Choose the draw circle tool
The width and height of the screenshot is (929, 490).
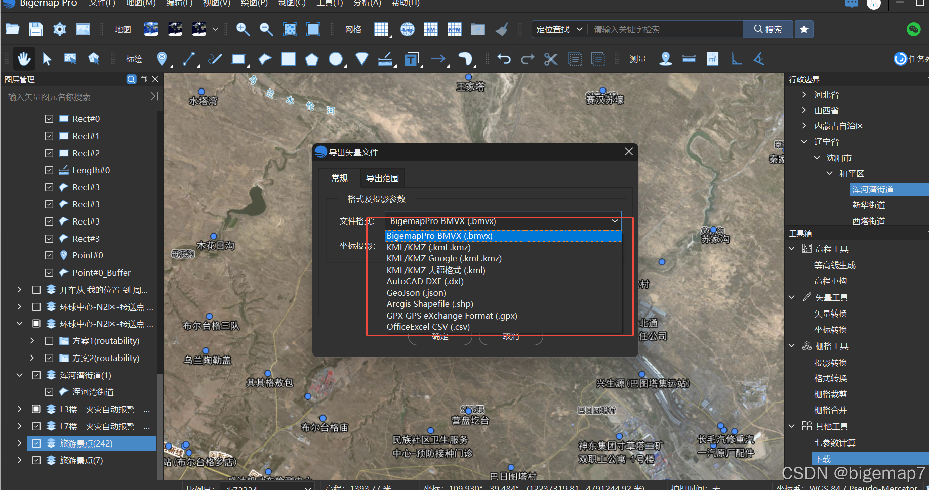[x=336, y=59]
